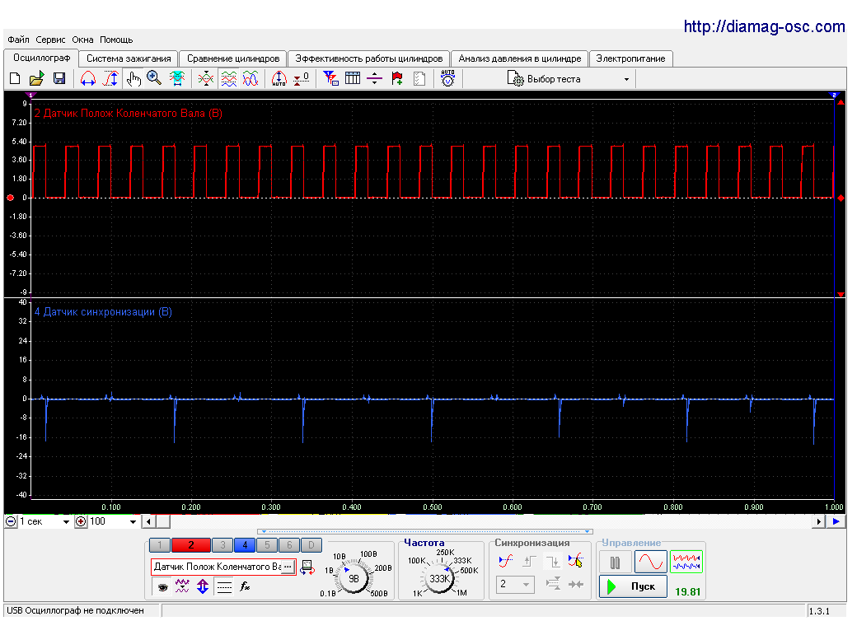
Task: Open the Выбор теста dropdown
Action: point(569,79)
